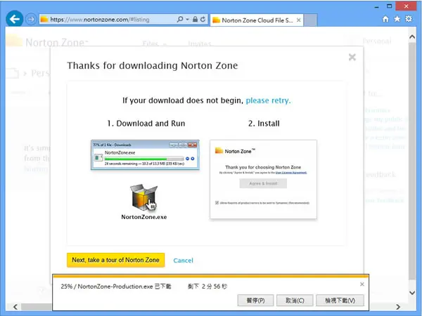The width and height of the screenshot is (422, 316).
Task: Open the Home icon in browser toolbar
Action: [x=385, y=19]
